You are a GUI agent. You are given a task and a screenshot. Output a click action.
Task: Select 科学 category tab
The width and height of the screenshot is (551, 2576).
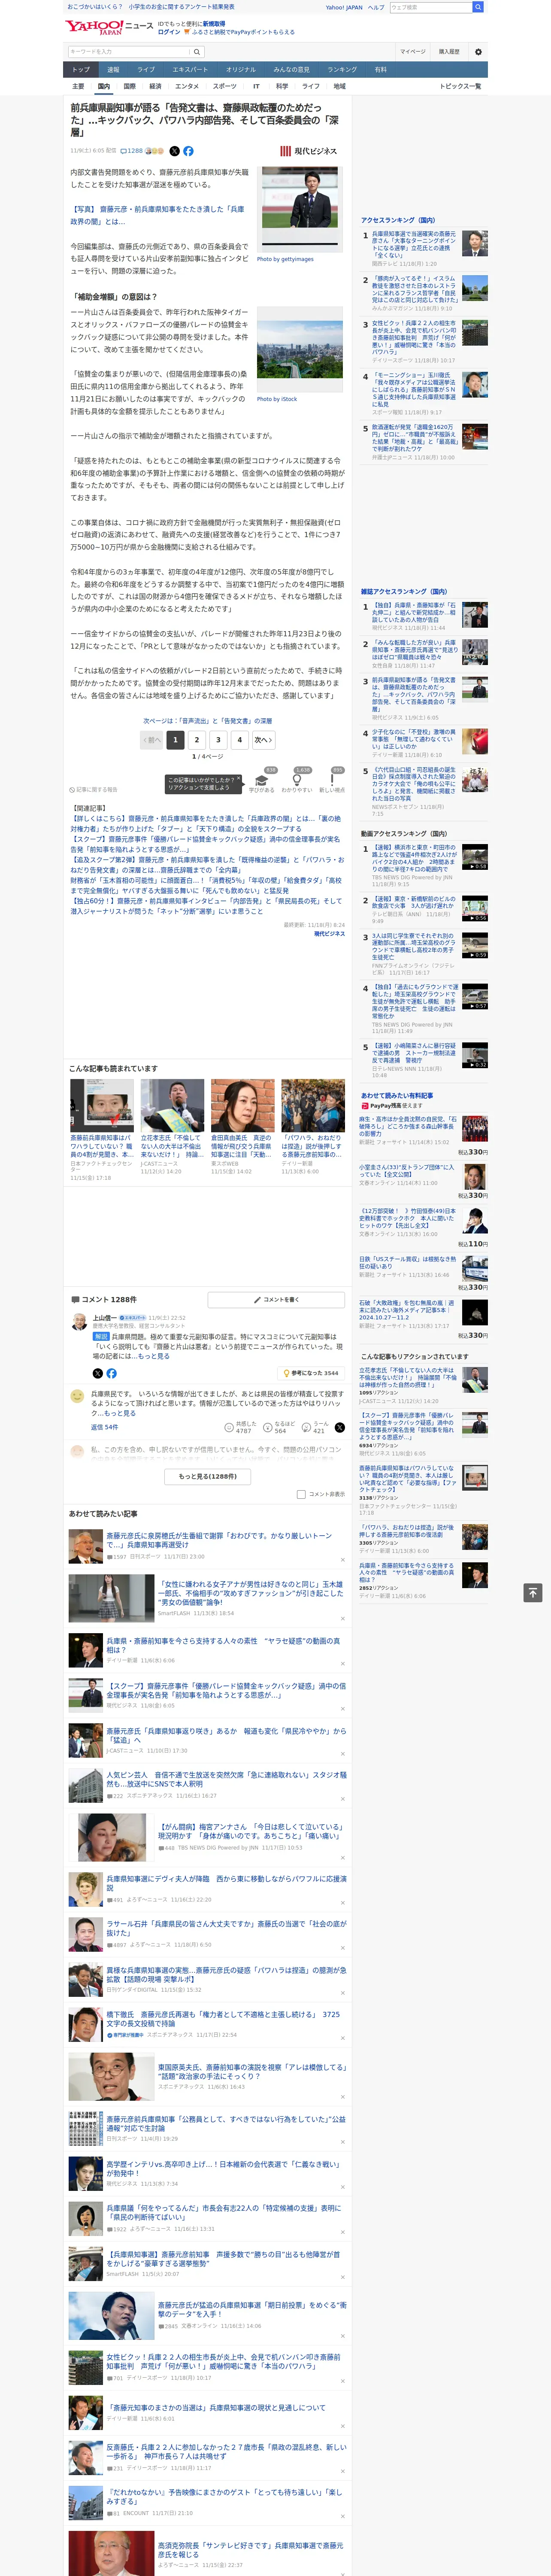282,86
